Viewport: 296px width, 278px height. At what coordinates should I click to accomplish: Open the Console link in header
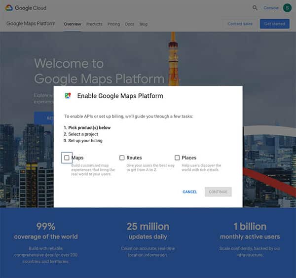pos(271,8)
